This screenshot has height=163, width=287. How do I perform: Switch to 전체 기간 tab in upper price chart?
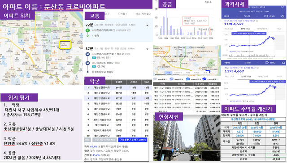tap(245, 29)
